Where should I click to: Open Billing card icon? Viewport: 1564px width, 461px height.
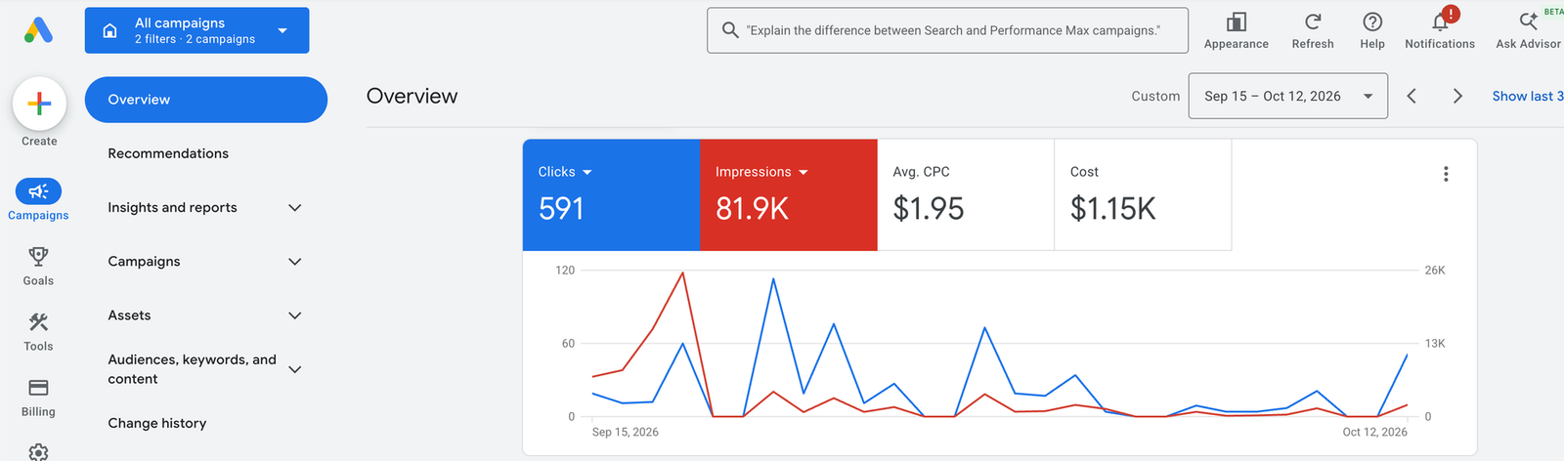pyautogui.click(x=38, y=388)
